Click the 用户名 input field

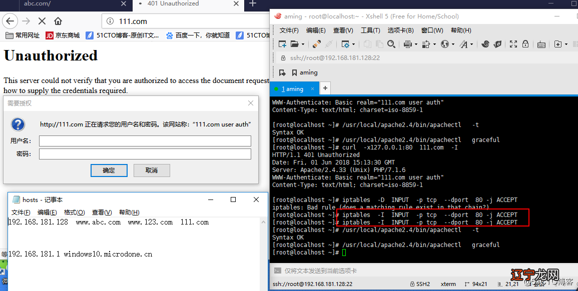(145, 141)
